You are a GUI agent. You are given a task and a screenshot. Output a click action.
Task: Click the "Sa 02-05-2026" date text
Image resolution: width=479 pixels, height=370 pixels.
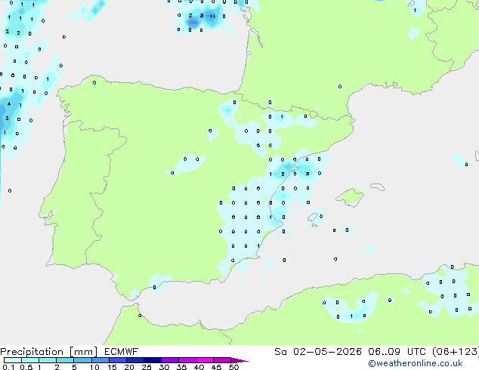click(x=318, y=352)
